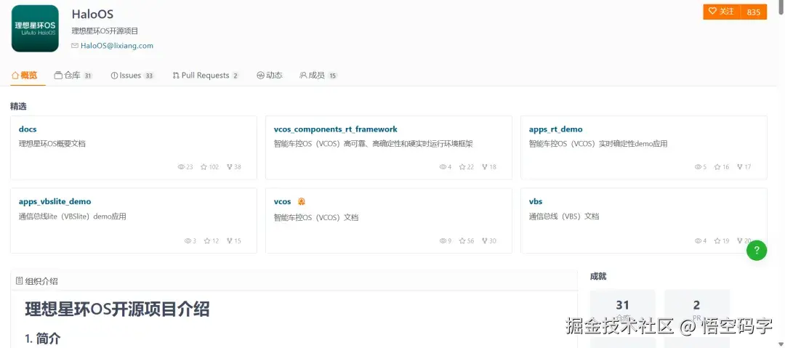Viewport: 785px width, 348px height.
Task: Open the vcos repository link
Action: pos(282,201)
